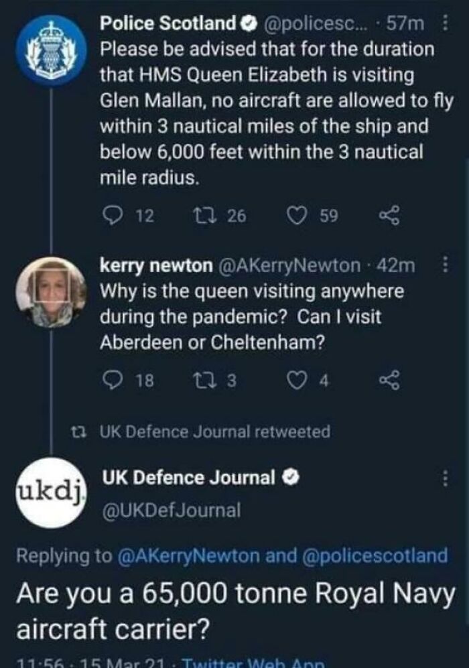Open kerry newton's profile photo
The width and height of the screenshot is (469, 668).
click(50, 291)
